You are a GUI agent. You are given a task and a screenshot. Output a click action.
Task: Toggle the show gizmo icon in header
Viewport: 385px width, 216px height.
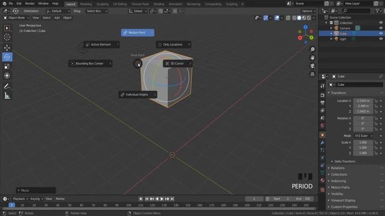coord(266,18)
